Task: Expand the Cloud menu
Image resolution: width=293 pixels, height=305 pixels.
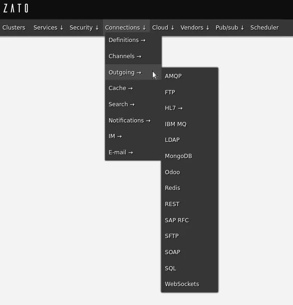Action: (x=163, y=28)
